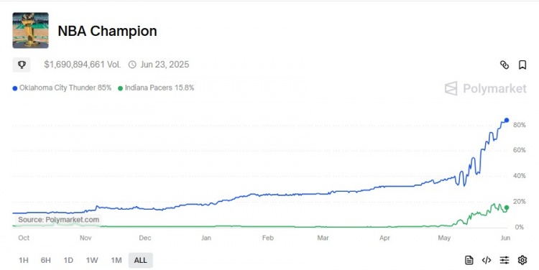Click the NBA trophy thumbnail image

click(x=31, y=30)
